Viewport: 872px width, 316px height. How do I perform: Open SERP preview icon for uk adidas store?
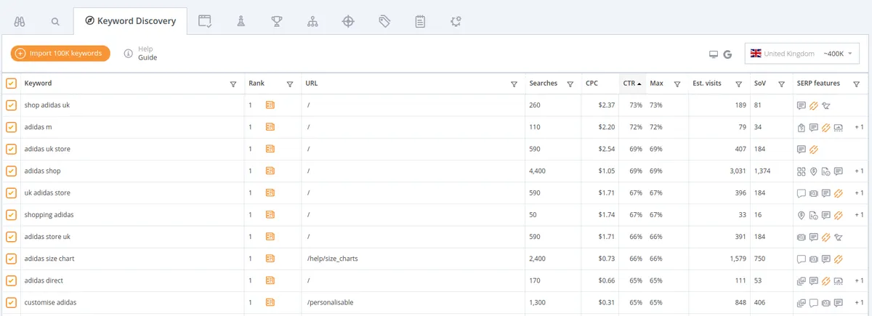(270, 193)
